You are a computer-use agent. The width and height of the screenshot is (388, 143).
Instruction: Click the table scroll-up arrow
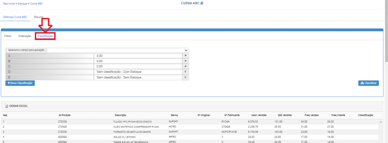point(380,122)
